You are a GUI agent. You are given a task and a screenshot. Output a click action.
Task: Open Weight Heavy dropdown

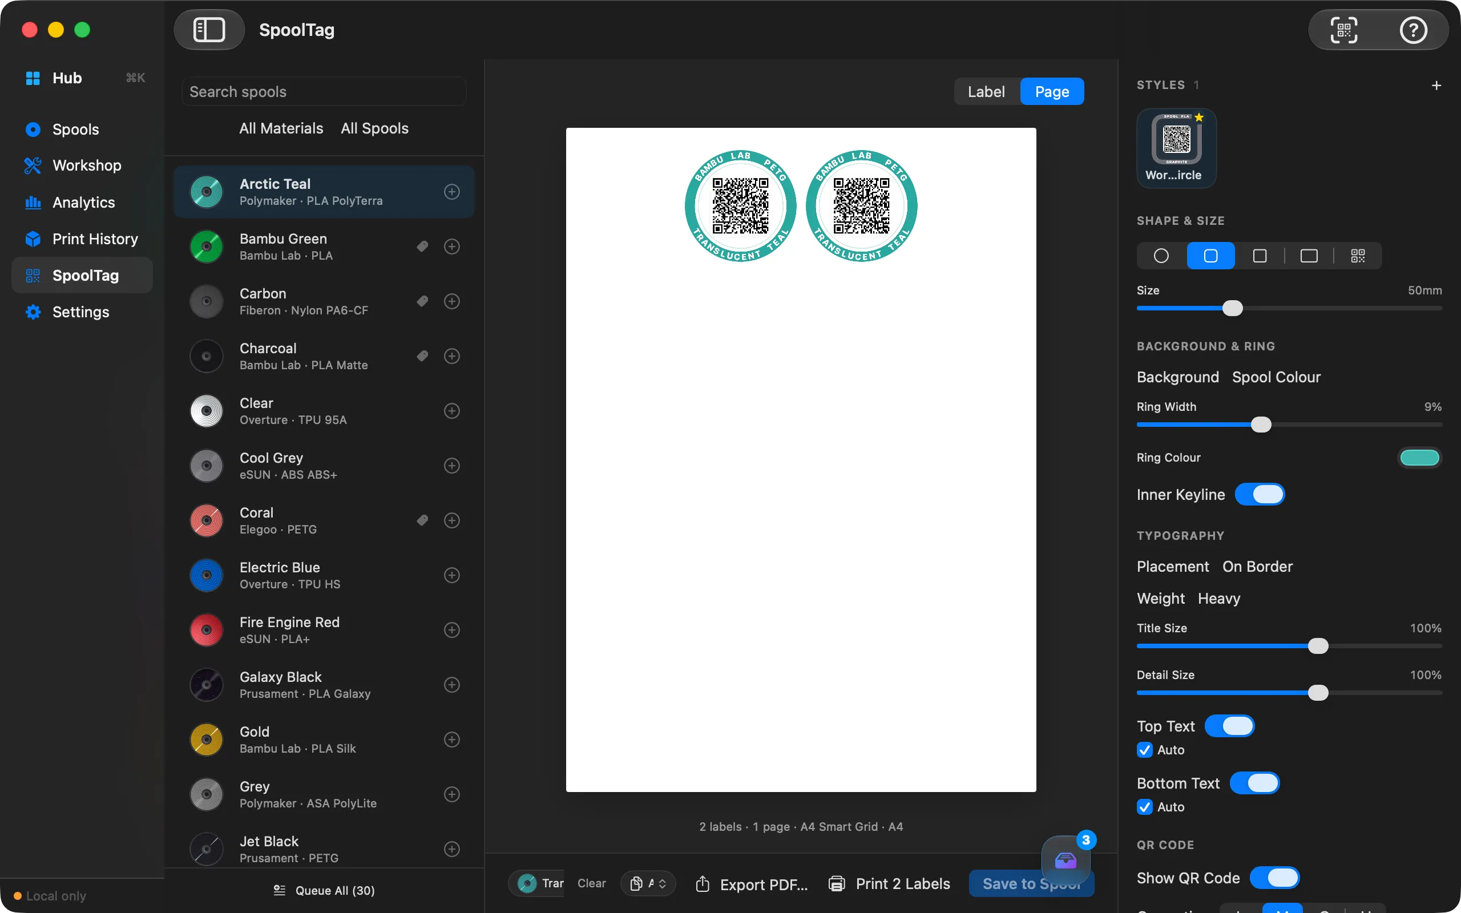[x=1219, y=599]
